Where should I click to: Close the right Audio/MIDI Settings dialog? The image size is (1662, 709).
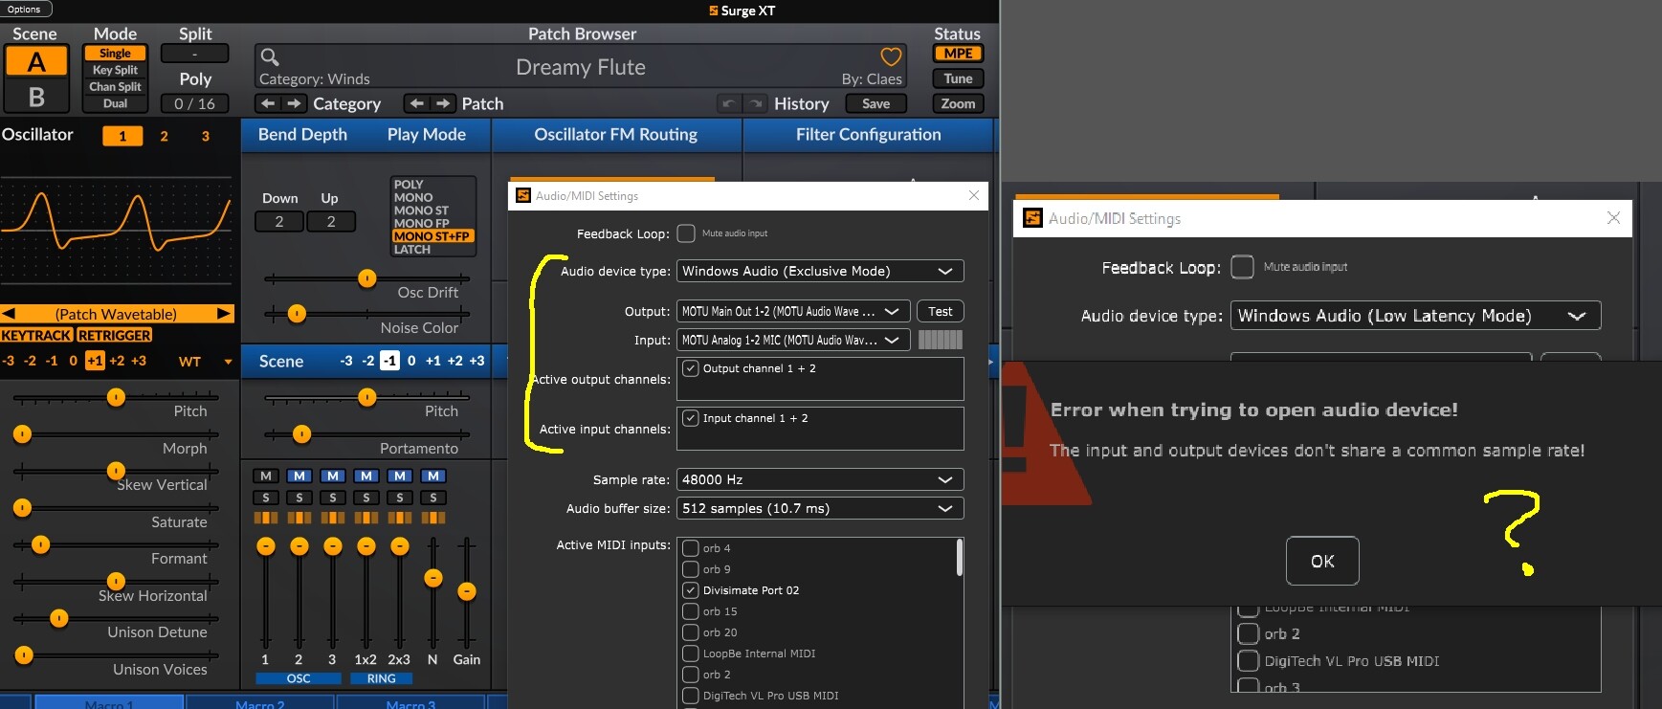1613,218
